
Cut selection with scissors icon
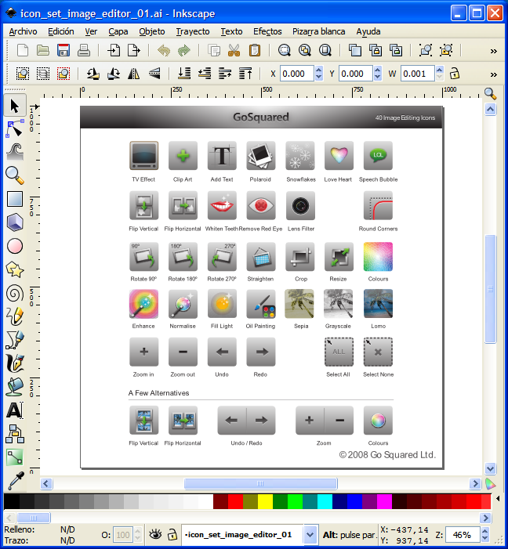click(x=234, y=50)
